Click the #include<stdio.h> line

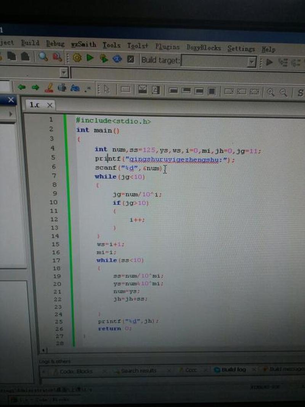(x=113, y=121)
